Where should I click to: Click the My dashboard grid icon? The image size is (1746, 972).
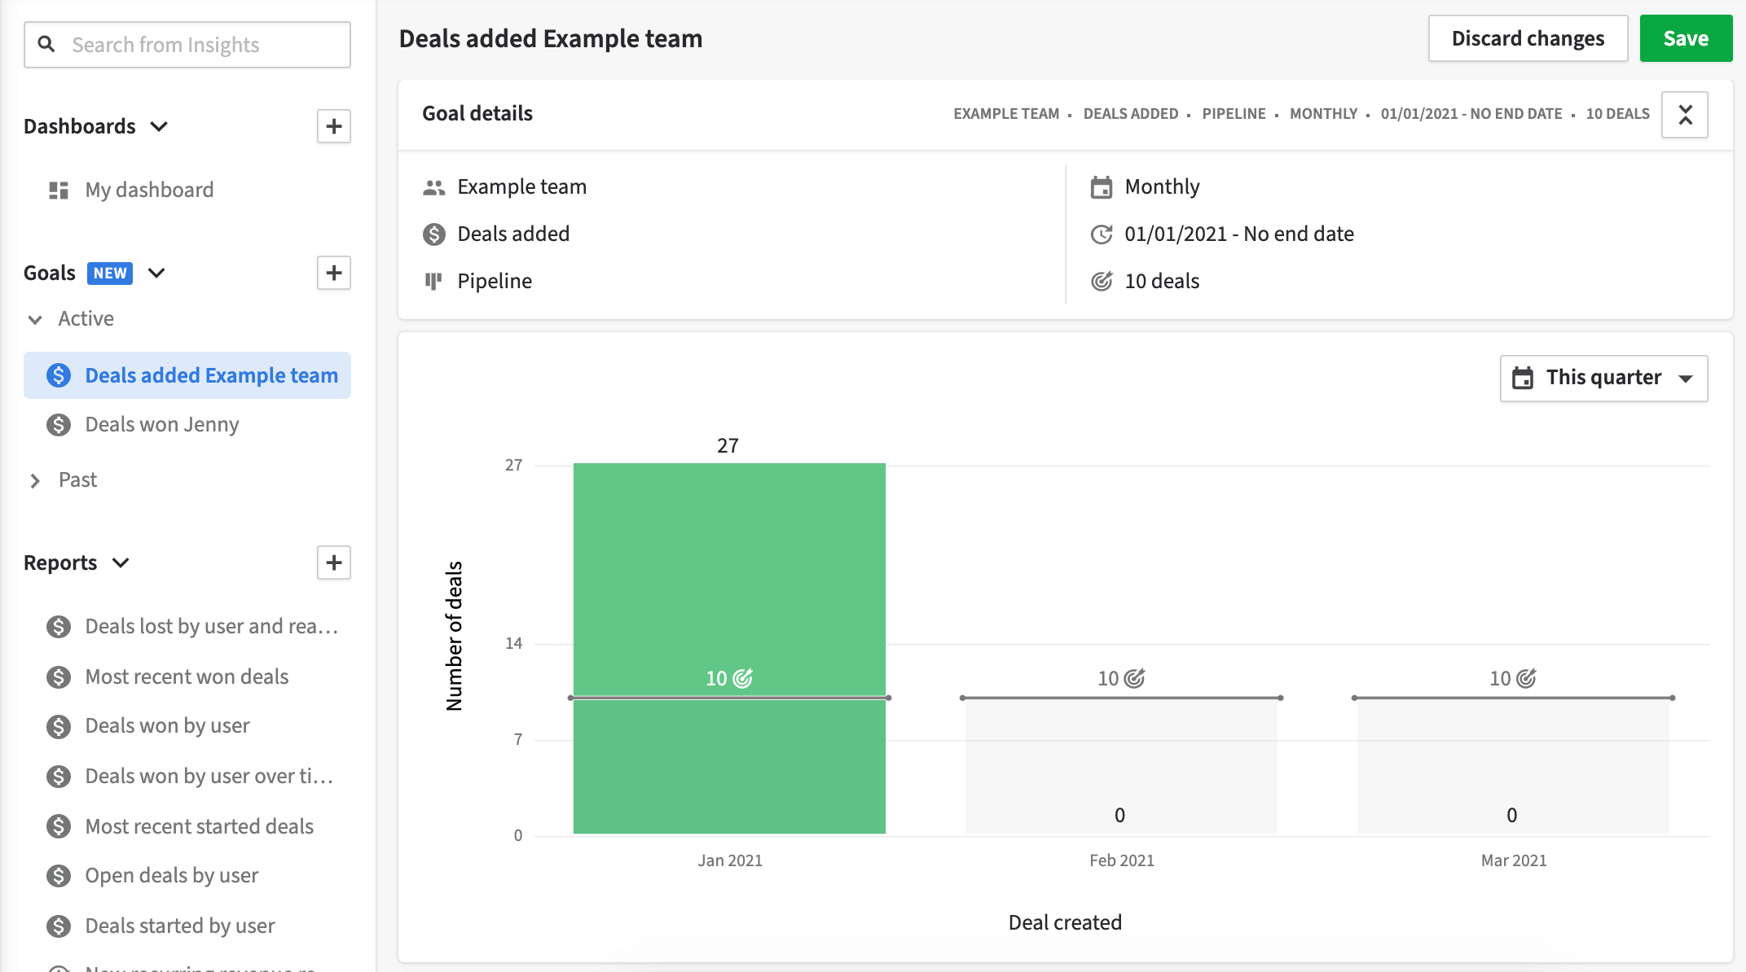coord(58,189)
